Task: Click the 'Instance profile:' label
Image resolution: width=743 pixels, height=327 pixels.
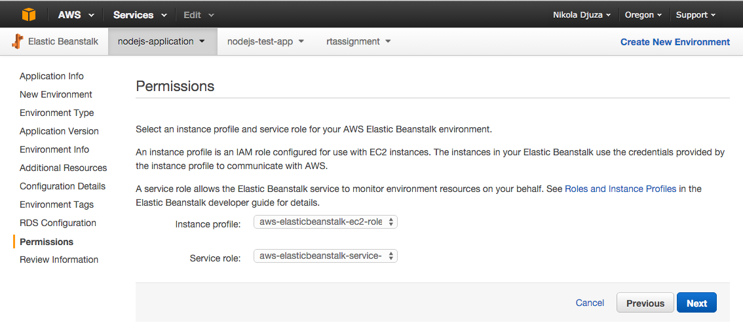Action: tap(208, 224)
